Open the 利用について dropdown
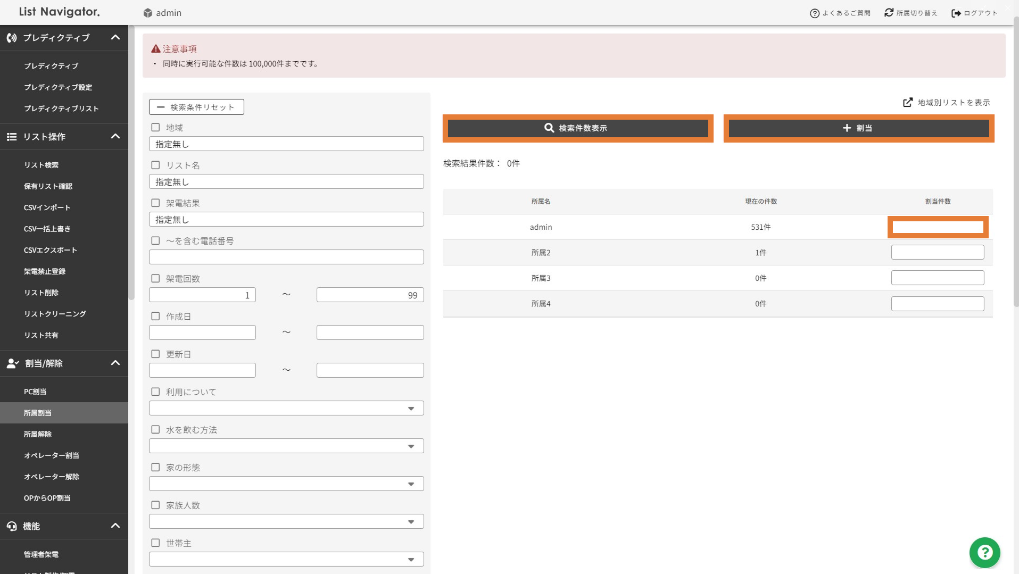The height and width of the screenshot is (574, 1019). (286, 408)
